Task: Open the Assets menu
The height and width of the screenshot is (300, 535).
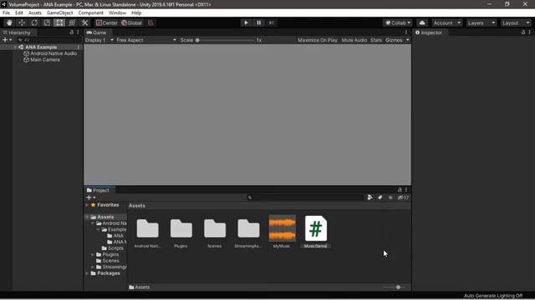Action: (35, 13)
